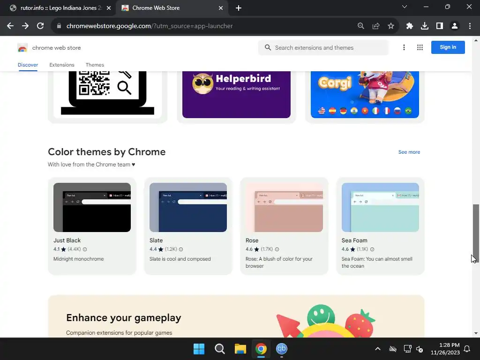The image size is (480, 360).
Task: Click the Sign in button
Action: coord(448,47)
